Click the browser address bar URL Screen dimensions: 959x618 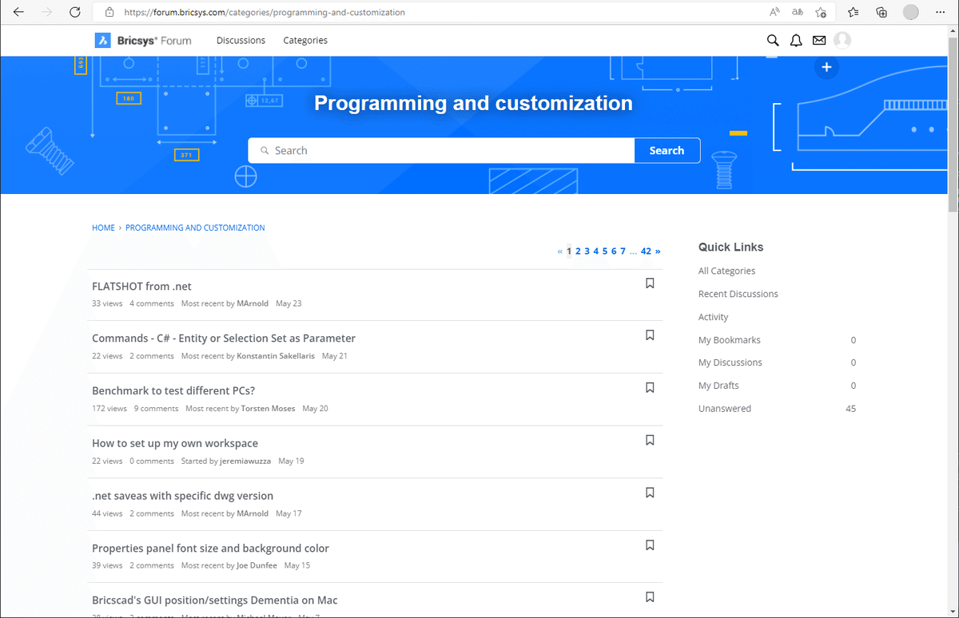tap(265, 13)
